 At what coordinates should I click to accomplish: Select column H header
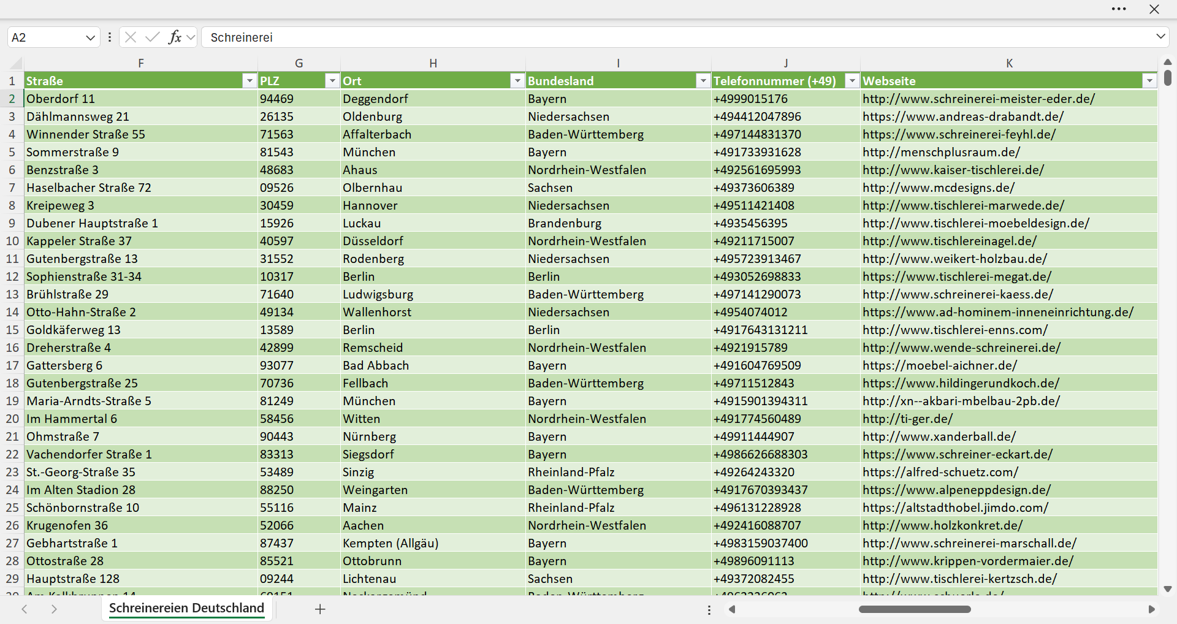click(x=433, y=63)
